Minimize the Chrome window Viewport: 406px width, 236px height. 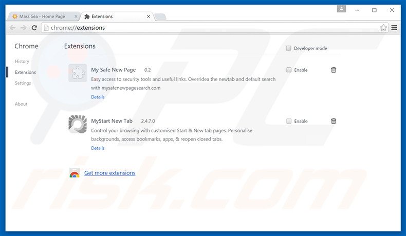click(357, 10)
